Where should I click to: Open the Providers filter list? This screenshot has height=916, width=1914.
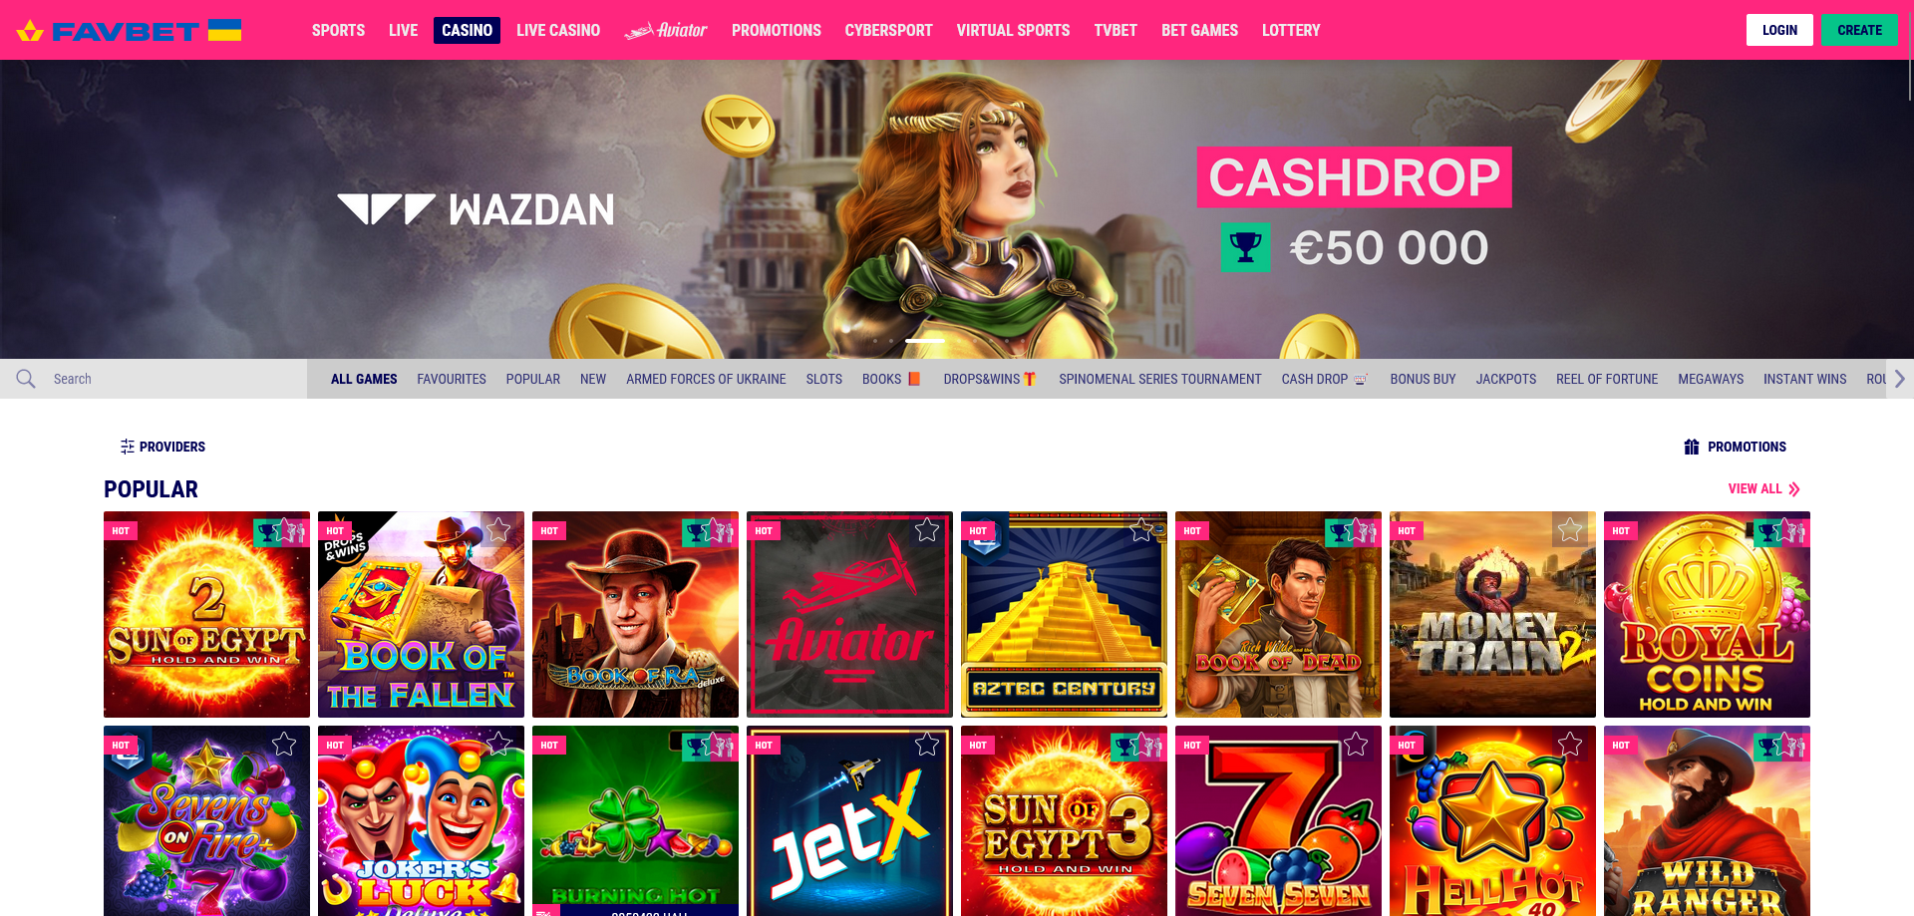[x=162, y=447]
